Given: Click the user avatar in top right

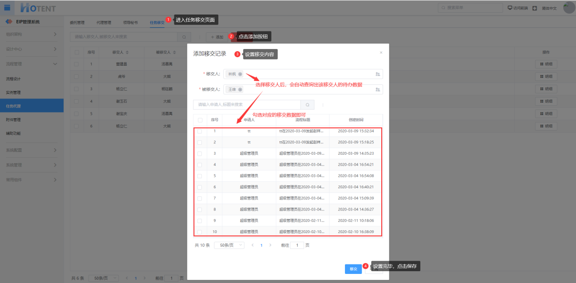Looking at the screenshot, I should click(569, 8).
